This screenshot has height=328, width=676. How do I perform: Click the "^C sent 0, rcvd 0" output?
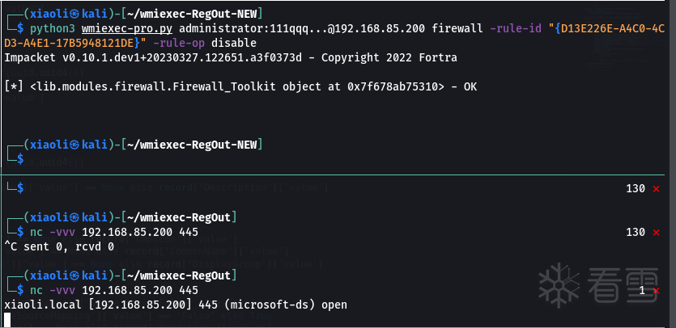(59, 246)
